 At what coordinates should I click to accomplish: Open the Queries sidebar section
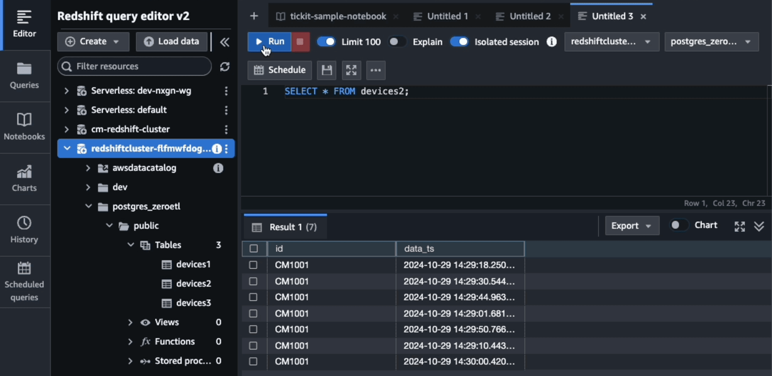(24, 76)
